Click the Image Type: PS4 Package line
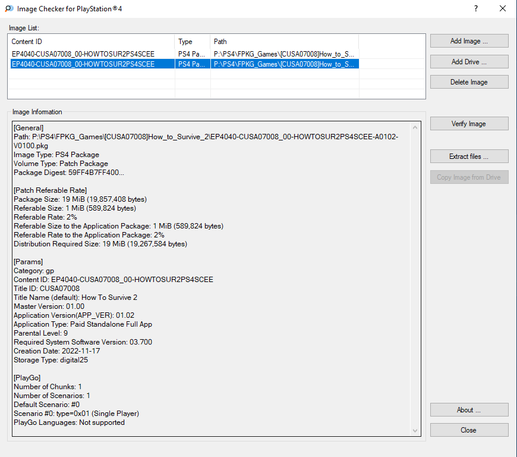 point(56,155)
